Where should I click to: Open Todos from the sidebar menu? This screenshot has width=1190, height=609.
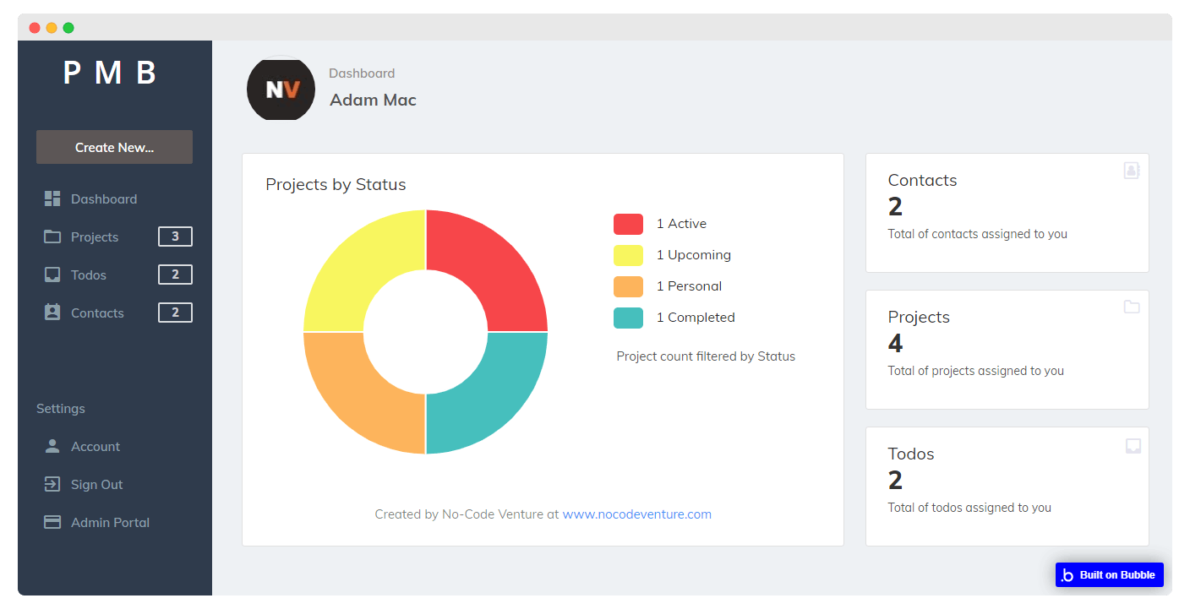[x=89, y=275]
